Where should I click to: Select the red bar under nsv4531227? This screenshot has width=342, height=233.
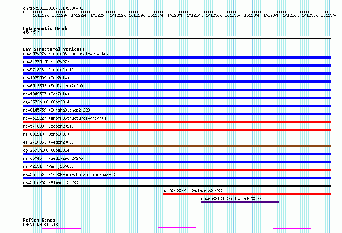pyautogui.click(x=177, y=122)
